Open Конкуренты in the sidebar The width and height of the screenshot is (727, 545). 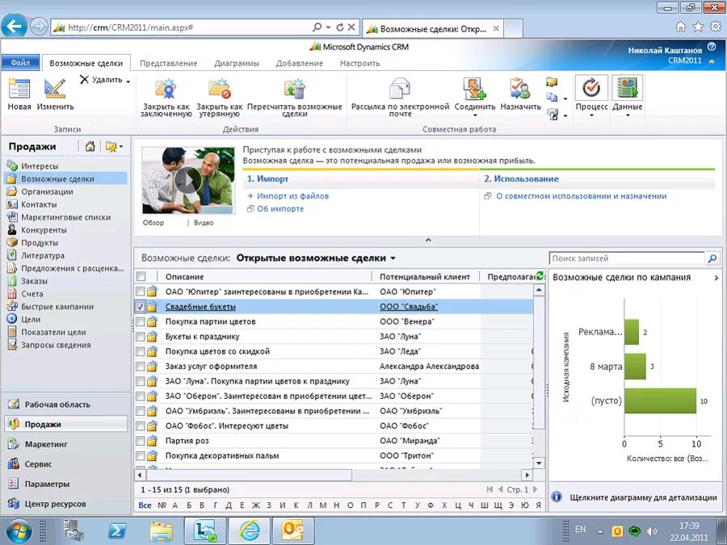pyautogui.click(x=44, y=230)
